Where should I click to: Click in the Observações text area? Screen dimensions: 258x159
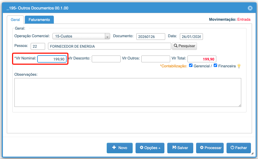[x=128, y=92]
